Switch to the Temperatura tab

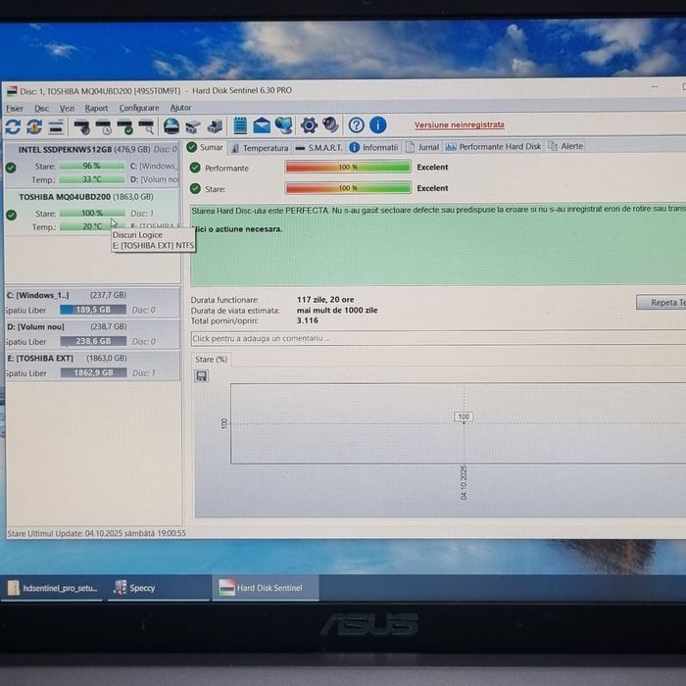tap(260, 148)
